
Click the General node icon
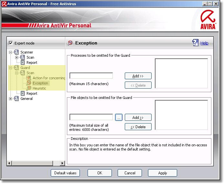click(x=16, y=99)
